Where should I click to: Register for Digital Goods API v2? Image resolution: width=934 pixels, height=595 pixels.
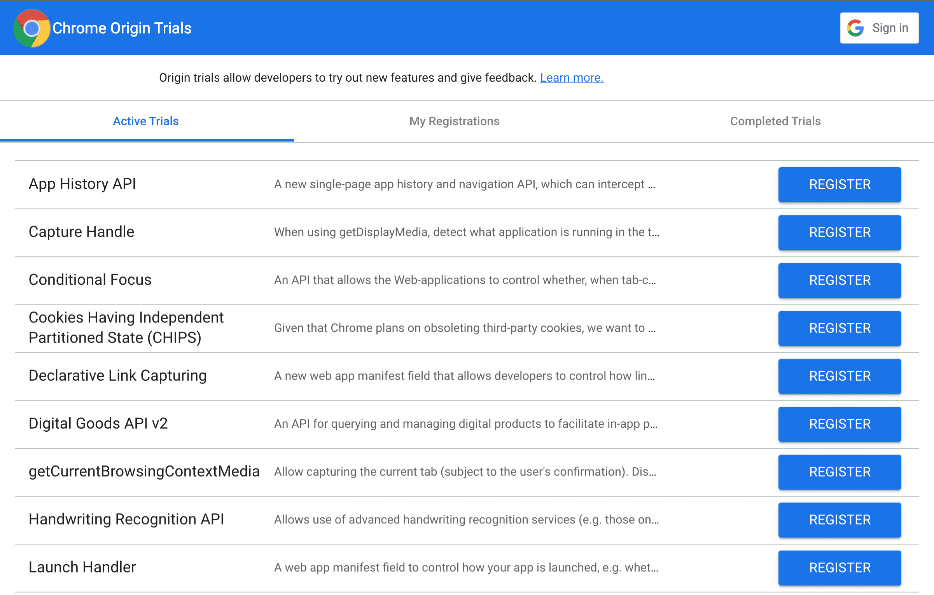[x=839, y=423]
